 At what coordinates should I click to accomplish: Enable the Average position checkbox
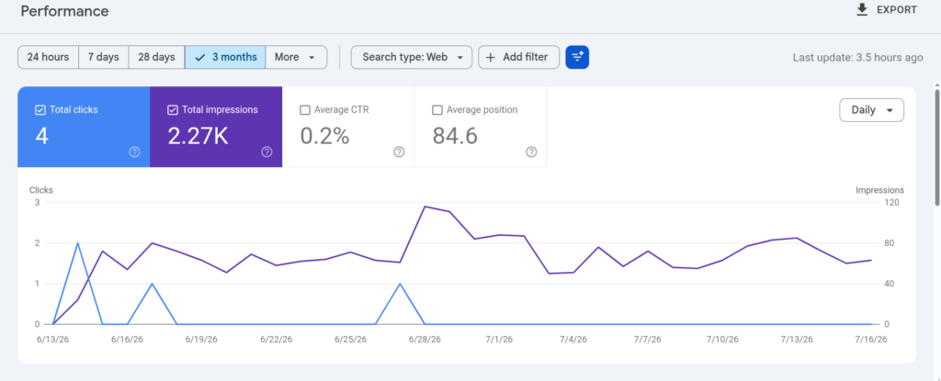click(436, 110)
